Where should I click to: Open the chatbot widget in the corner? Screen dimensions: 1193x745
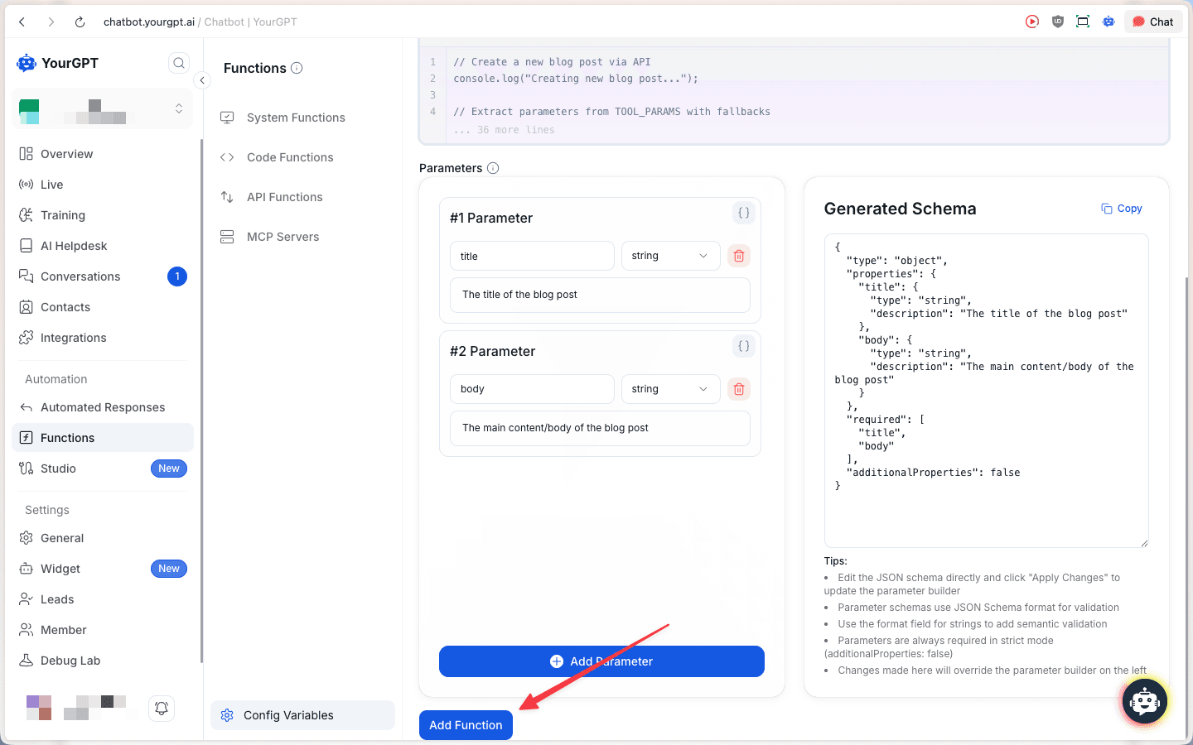(x=1144, y=701)
